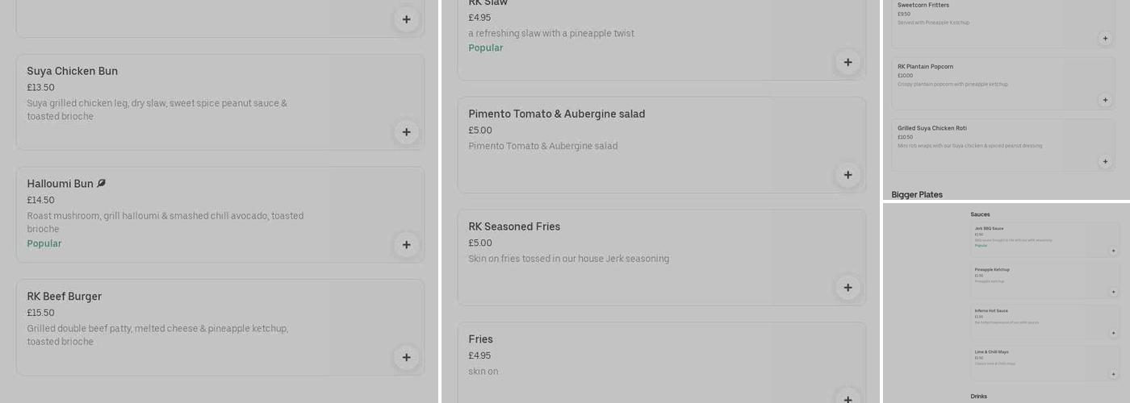
Task: Click the plus button on RK Slaw
Action: pyautogui.click(x=847, y=62)
